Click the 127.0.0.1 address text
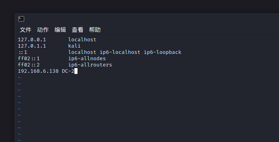279x142 pixels. (x=32, y=39)
